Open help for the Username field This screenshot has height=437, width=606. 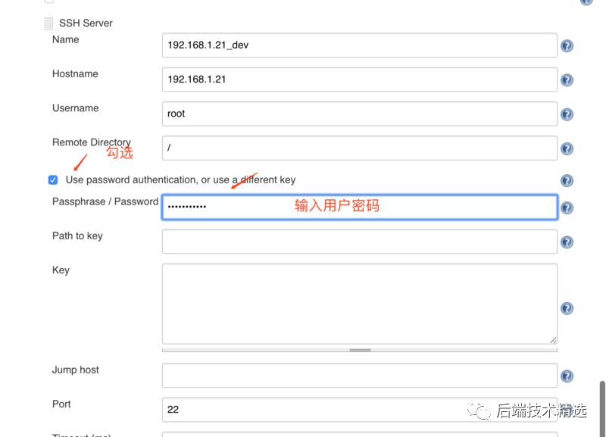567,114
